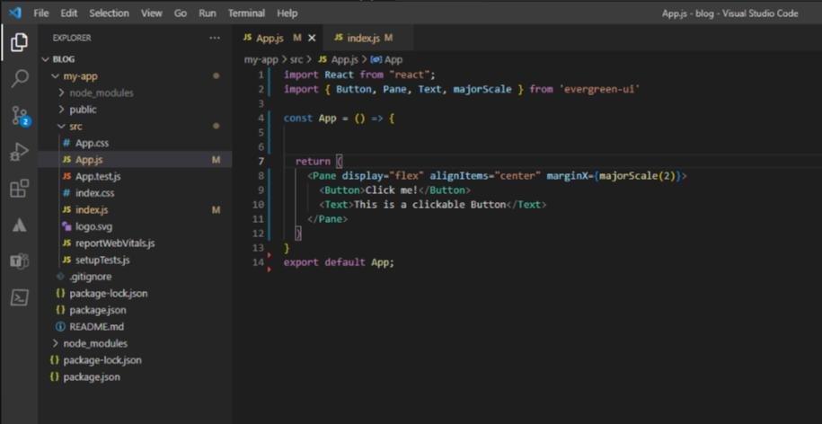
Task: Open the terminal icon in activity bar
Action: pos(19,297)
